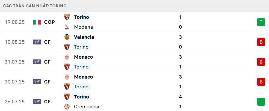Click the world flag icon for 26.07.25
The height and width of the screenshot is (111, 269).
pos(37,102)
